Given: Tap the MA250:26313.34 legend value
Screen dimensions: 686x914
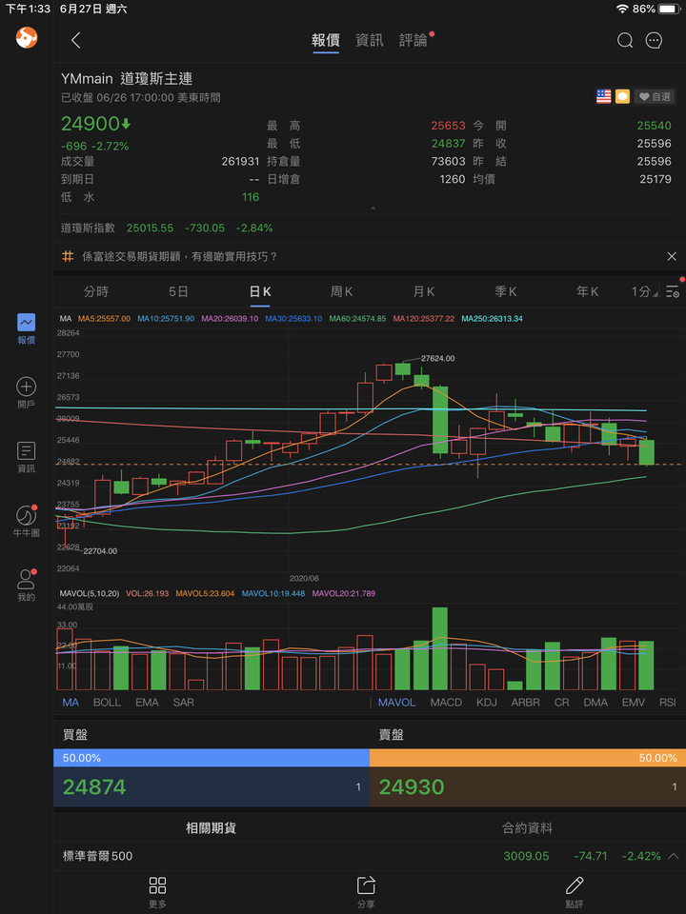Looking at the screenshot, I should (492, 319).
